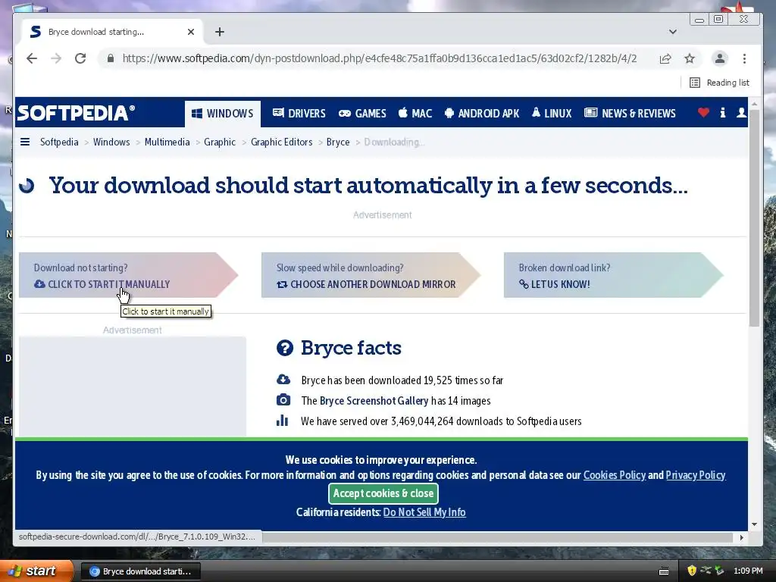Viewport: 776px width, 582px height.
Task: Go to Graphic breadcrumb link
Action: pyautogui.click(x=220, y=142)
